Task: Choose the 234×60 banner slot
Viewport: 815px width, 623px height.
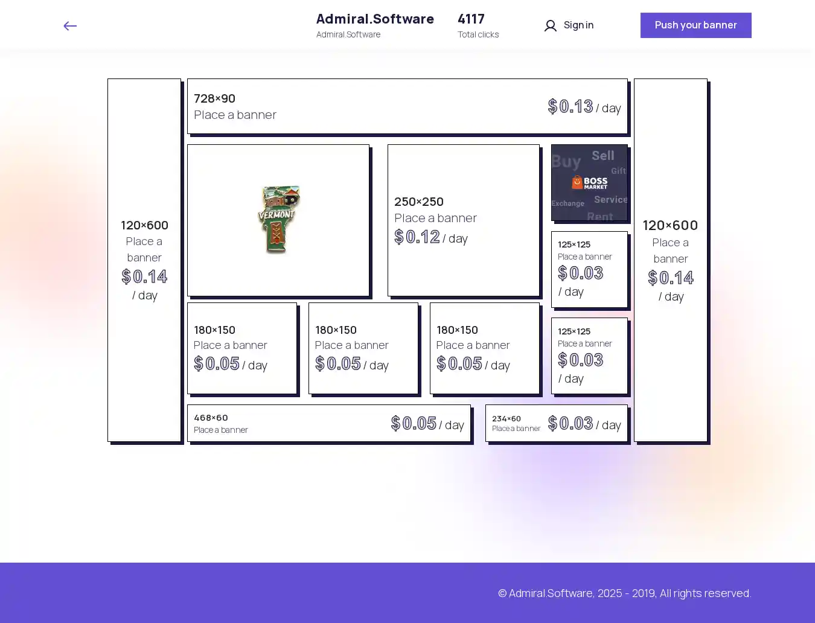Action: pos(556,423)
